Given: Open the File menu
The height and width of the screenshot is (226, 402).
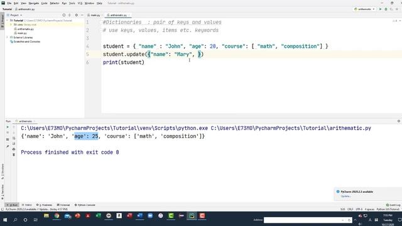Looking at the screenshot, I should pos(9,3).
